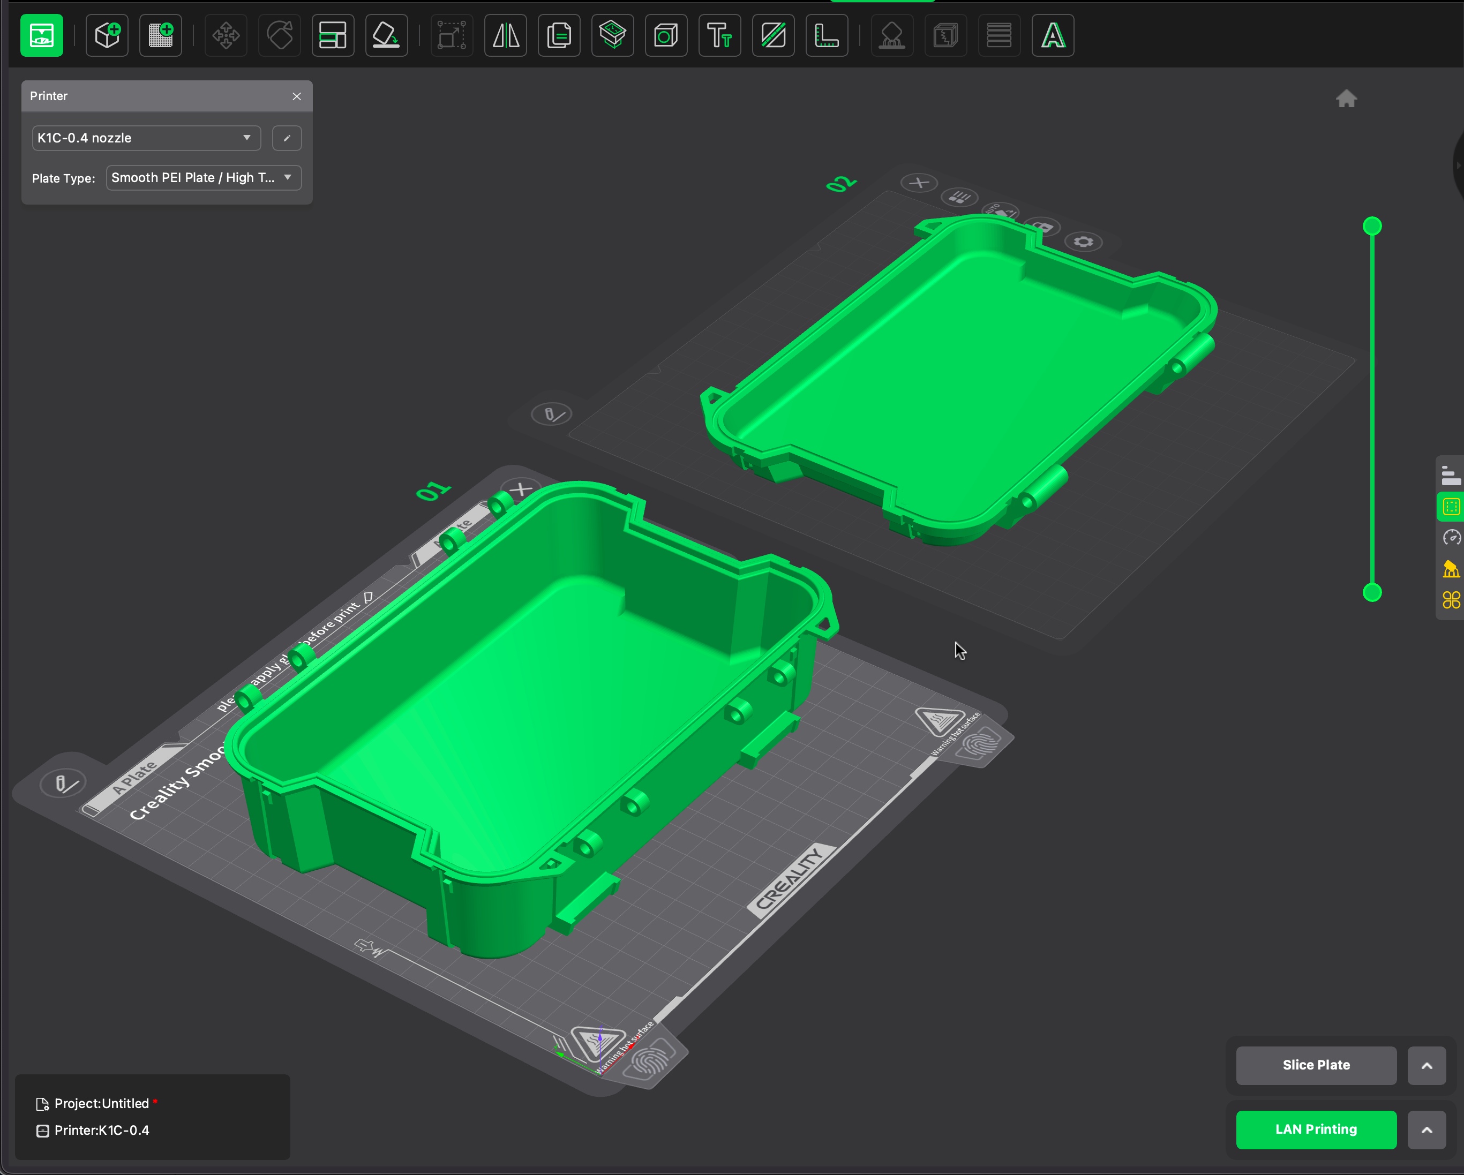Toggle the yellow support sidebar icon
Viewport: 1464px width, 1175px height.
[1451, 569]
